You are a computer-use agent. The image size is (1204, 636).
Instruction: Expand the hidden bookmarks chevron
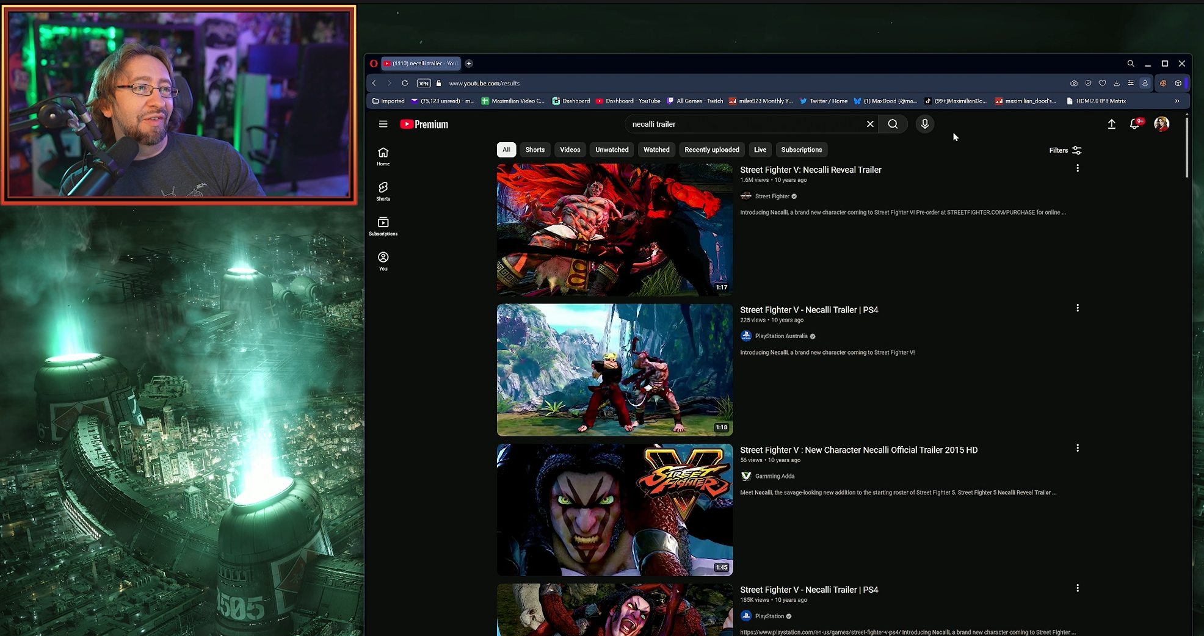1177,101
